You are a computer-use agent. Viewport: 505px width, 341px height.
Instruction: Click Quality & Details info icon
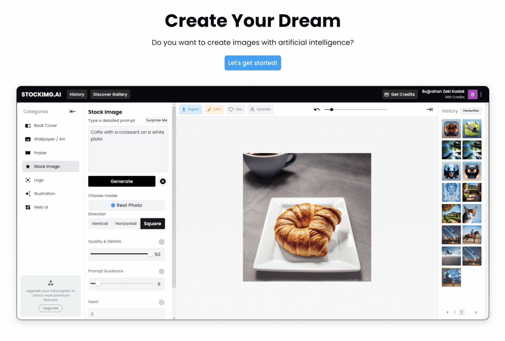pos(161,242)
